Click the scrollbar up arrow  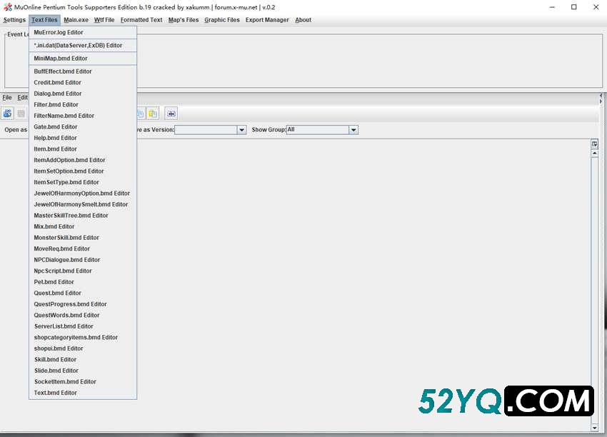coord(594,154)
